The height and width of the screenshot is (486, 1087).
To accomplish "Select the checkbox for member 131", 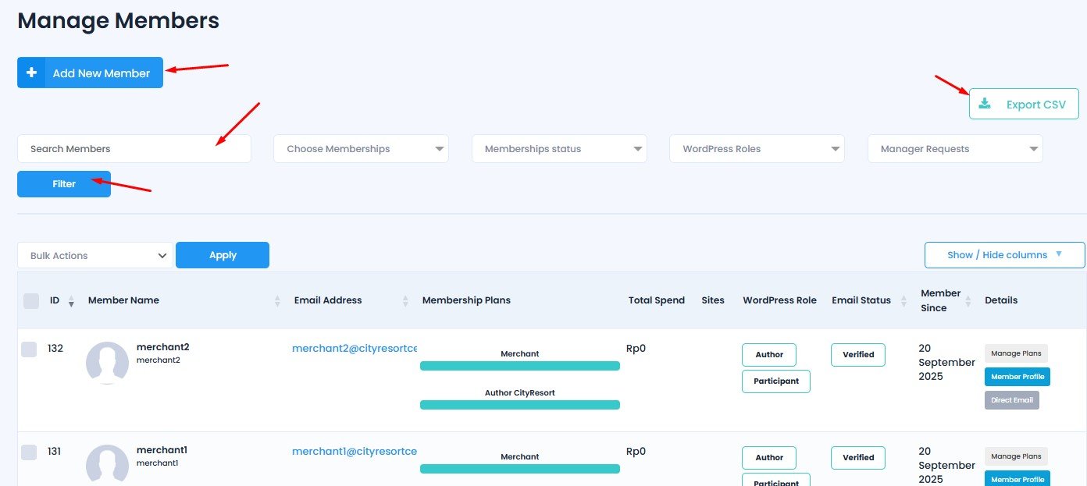I will [29, 452].
